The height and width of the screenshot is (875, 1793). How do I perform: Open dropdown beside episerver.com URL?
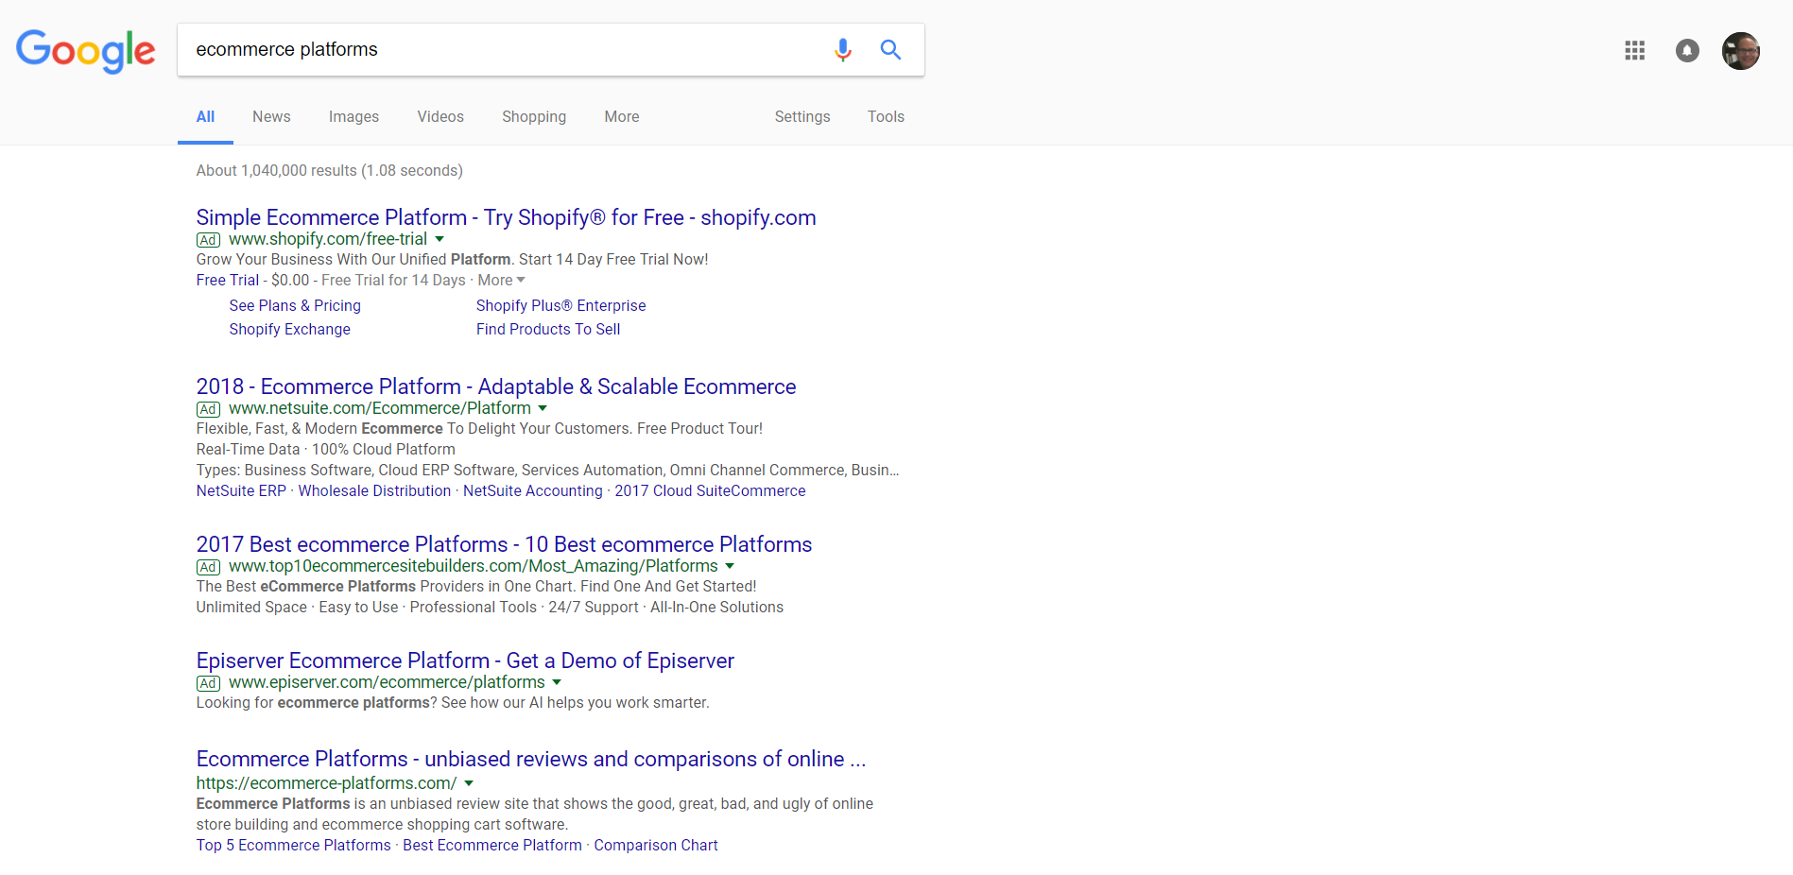coord(557,683)
